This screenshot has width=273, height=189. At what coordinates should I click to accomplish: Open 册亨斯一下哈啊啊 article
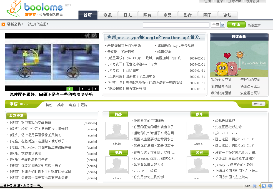(121, 52)
